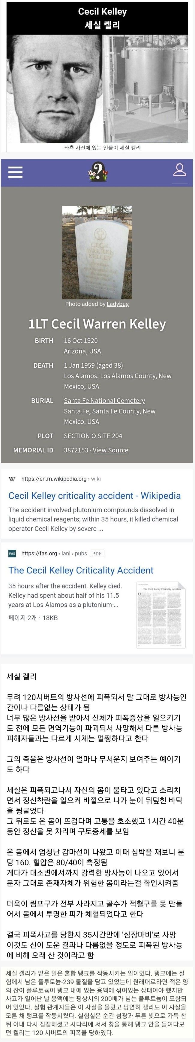Select the 1LT Cecil Warren Kelley heading

pos(97,324)
